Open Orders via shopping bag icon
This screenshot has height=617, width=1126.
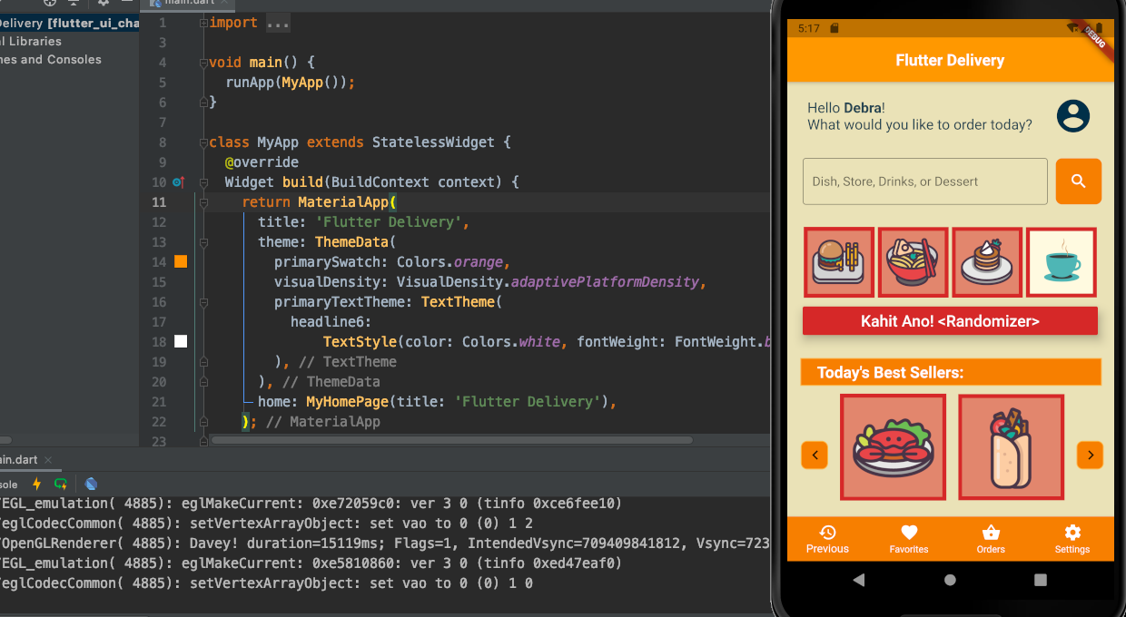(990, 535)
